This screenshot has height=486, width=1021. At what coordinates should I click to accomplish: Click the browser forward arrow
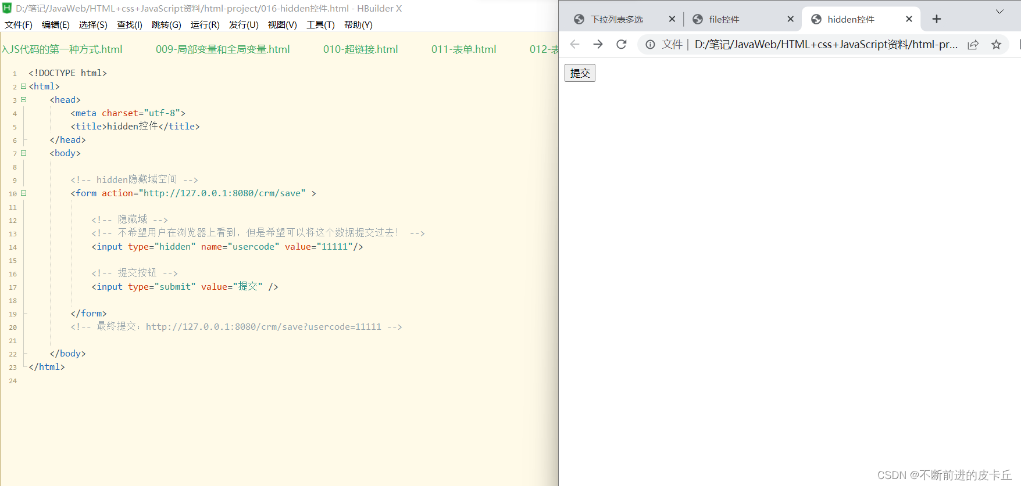tap(598, 44)
